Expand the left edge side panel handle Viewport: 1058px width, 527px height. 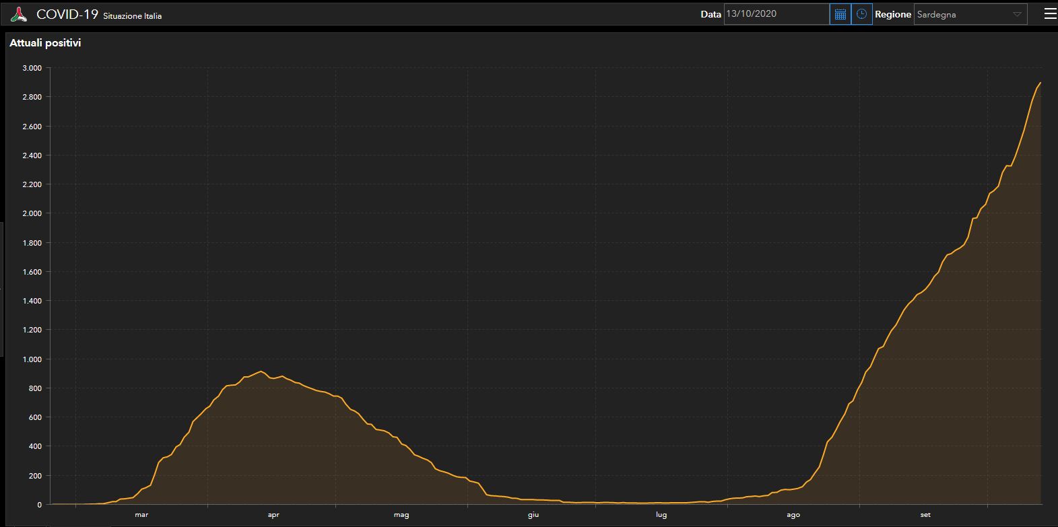coord(2,289)
